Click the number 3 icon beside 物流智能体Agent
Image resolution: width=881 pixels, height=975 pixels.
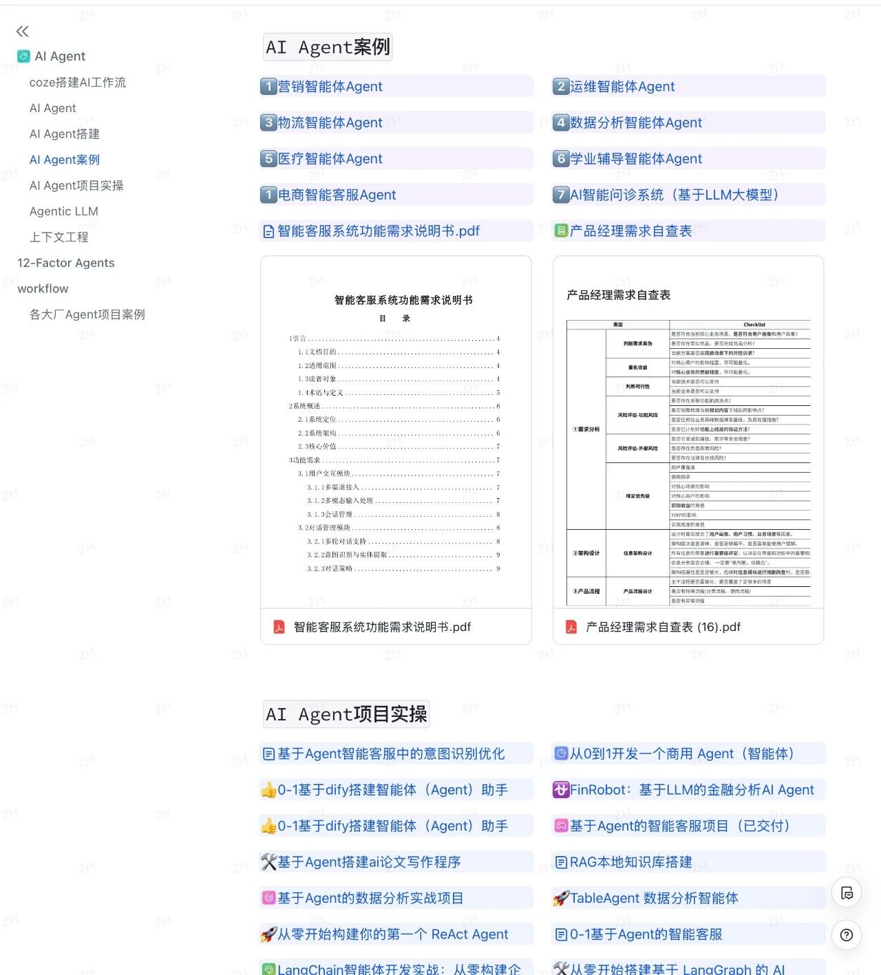tap(268, 122)
